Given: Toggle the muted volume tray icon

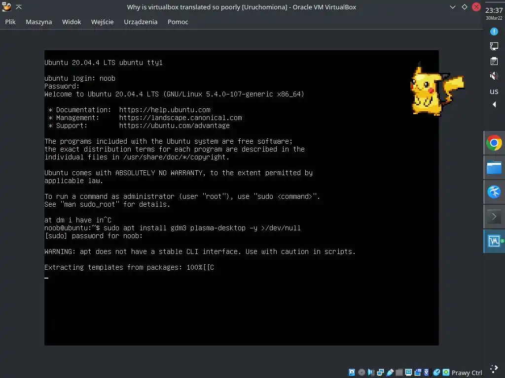Looking at the screenshot, I should 494,76.
